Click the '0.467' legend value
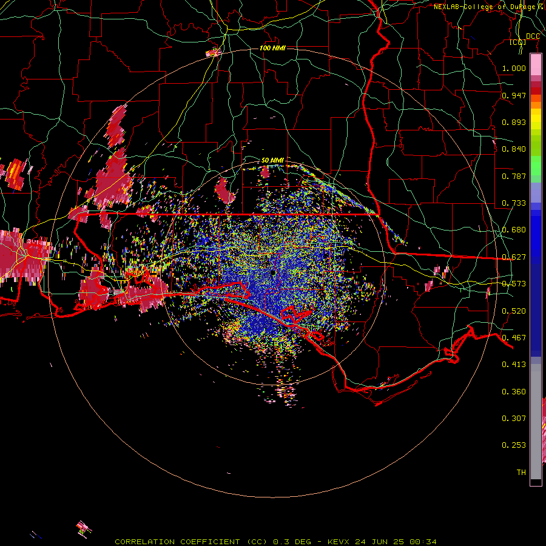This screenshot has height=546, width=546. 514,338
